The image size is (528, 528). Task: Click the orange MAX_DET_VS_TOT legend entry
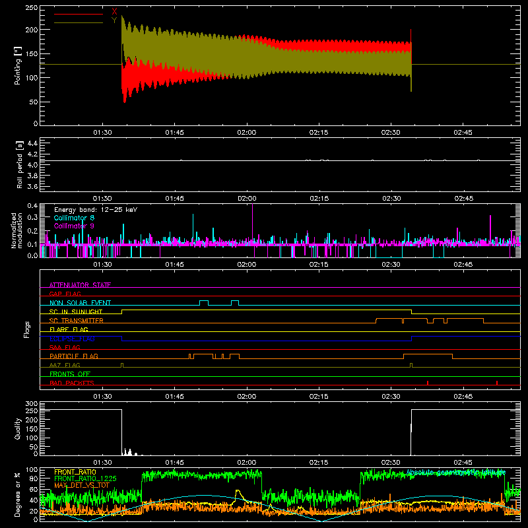[x=82, y=485]
